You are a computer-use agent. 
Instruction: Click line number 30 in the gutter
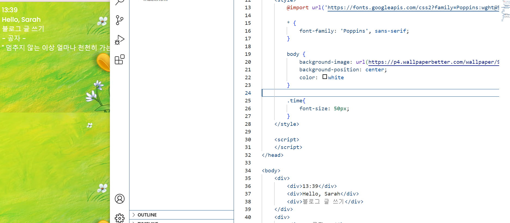[248, 140]
